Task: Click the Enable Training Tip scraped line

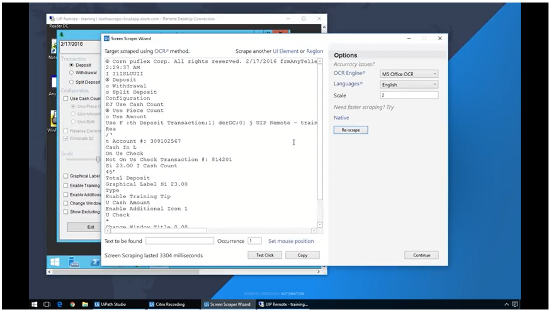Action: click(x=138, y=196)
